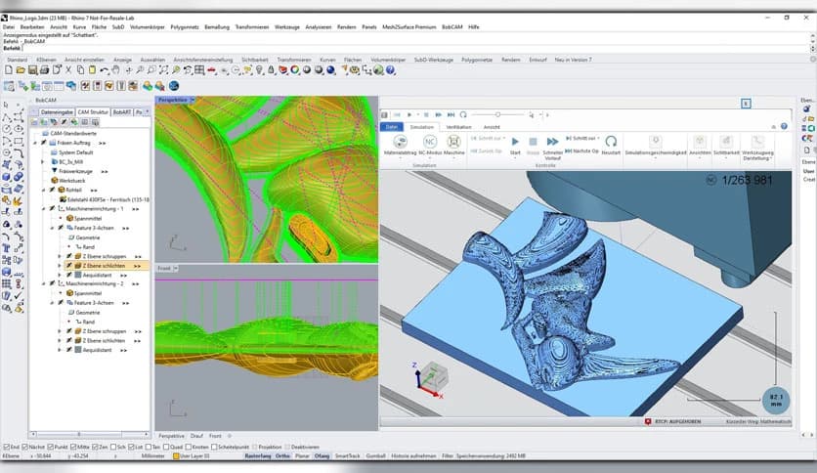Click the User Layer 01 color swatch
Image resolution: width=817 pixels, height=473 pixels.
[176, 455]
